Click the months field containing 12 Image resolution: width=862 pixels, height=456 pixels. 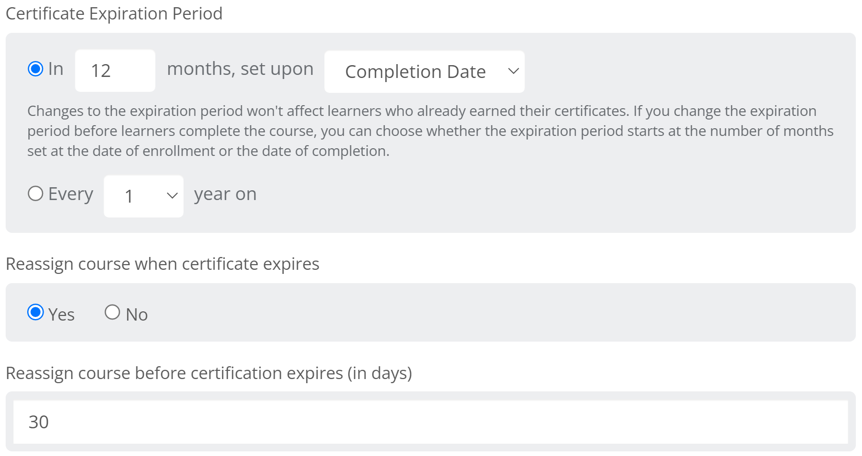pyautogui.click(x=115, y=71)
